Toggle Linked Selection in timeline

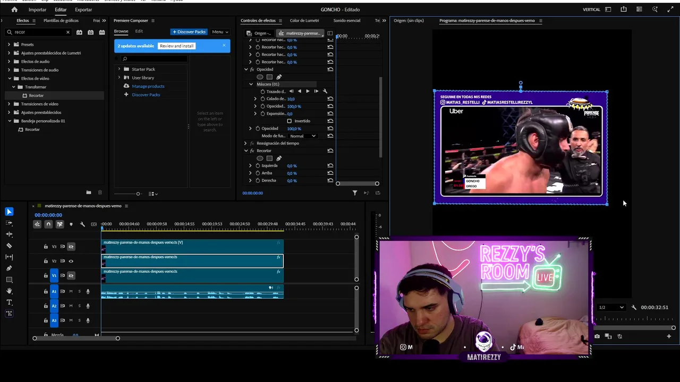click(x=59, y=224)
